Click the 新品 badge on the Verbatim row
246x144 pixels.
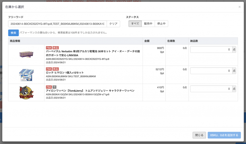click(x=55, y=48)
